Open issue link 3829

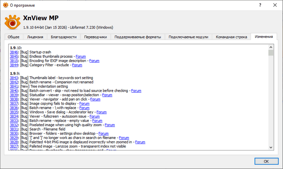pos(14,138)
